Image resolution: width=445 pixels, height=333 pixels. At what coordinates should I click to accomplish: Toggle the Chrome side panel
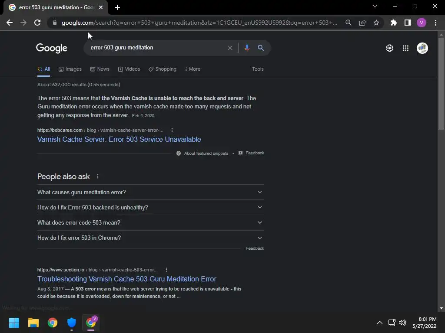408,23
